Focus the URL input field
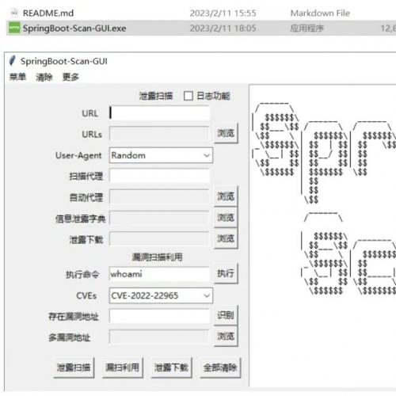Image resolution: width=396 pixels, height=396 pixels. click(159, 113)
